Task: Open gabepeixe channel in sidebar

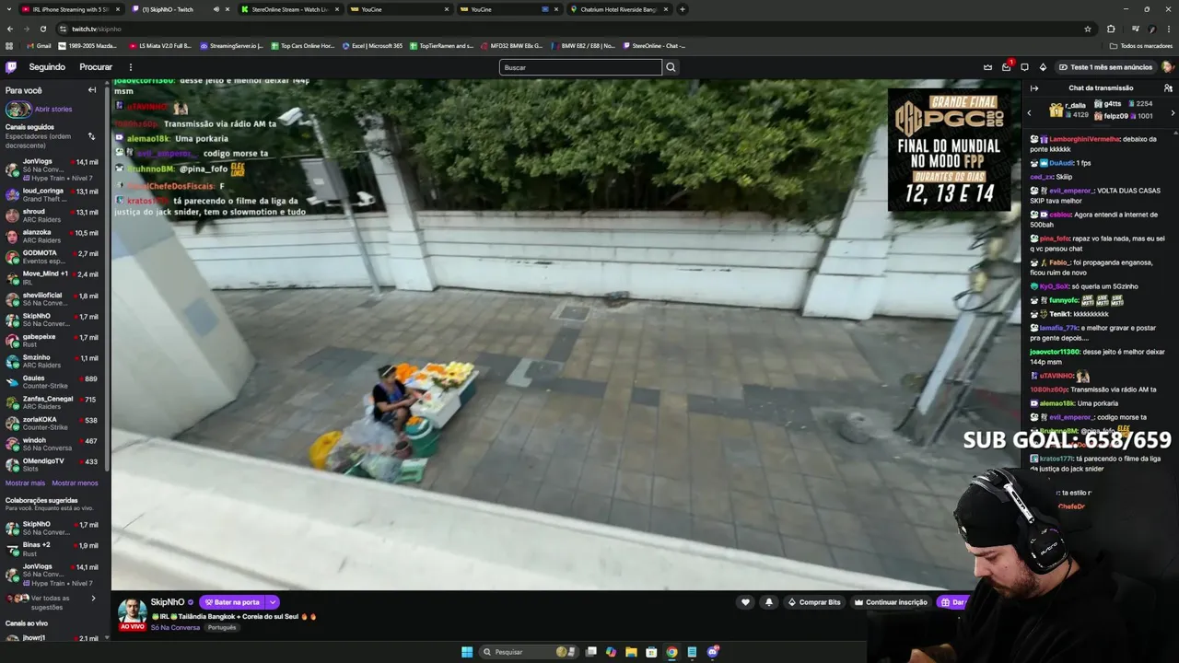Action: pyautogui.click(x=53, y=340)
